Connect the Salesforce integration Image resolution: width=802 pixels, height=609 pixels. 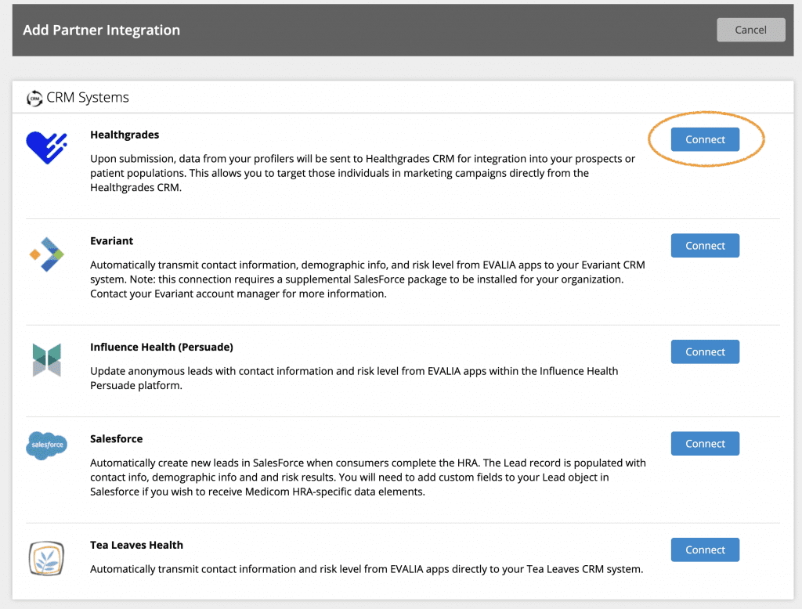[x=705, y=443]
